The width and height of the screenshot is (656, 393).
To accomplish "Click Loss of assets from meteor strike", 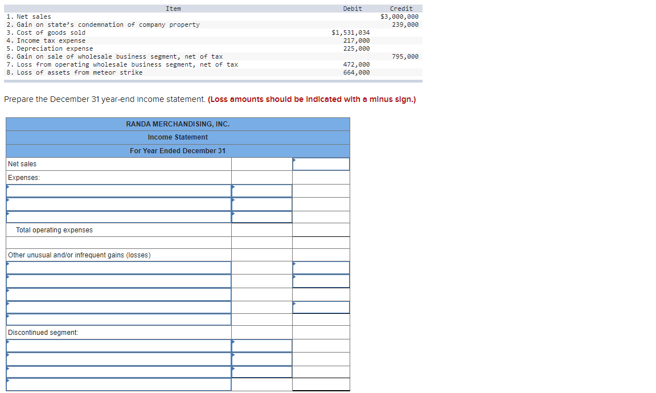I will coord(75,72).
